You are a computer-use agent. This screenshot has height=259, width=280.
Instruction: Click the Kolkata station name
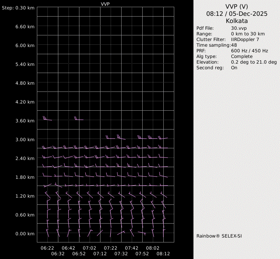click(237, 21)
